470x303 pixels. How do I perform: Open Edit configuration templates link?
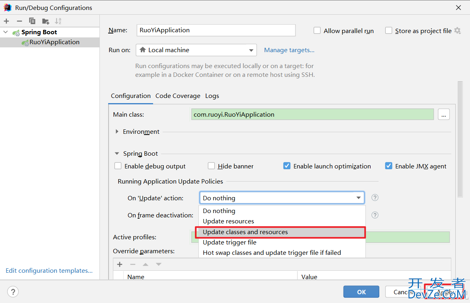pyautogui.click(x=49, y=271)
